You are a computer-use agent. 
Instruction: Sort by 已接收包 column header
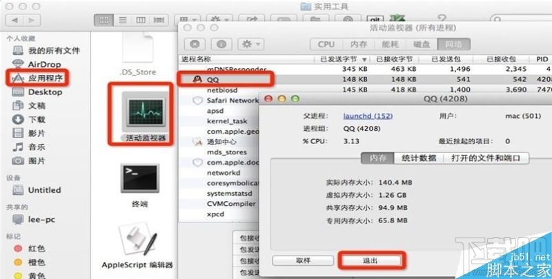[502, 59]
